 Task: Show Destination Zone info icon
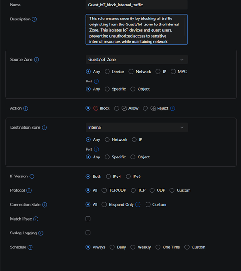tap(44, 127)
